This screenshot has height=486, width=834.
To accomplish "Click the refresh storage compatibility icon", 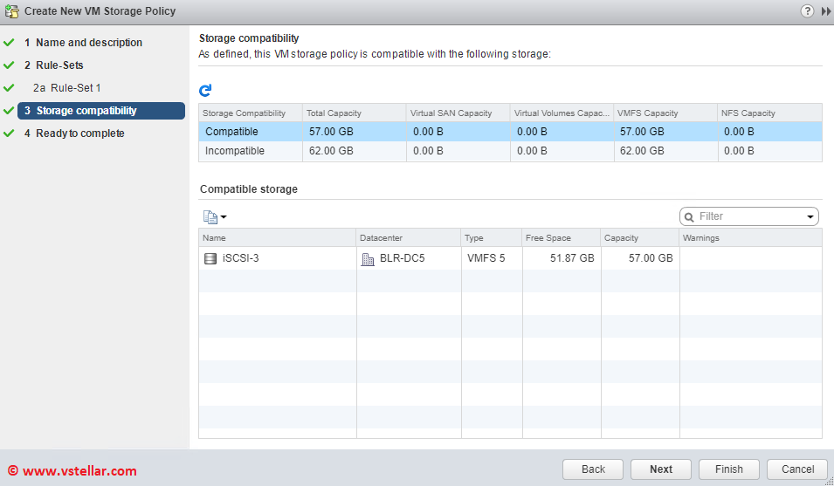I will pyautogui.click(x=205, y=90).
